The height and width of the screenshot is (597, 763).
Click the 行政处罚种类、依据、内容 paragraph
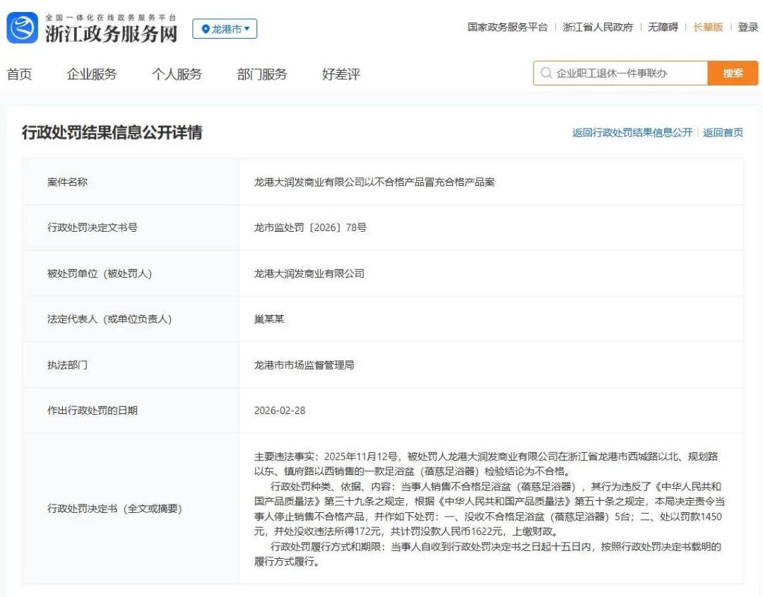click(x=490, y=509)
